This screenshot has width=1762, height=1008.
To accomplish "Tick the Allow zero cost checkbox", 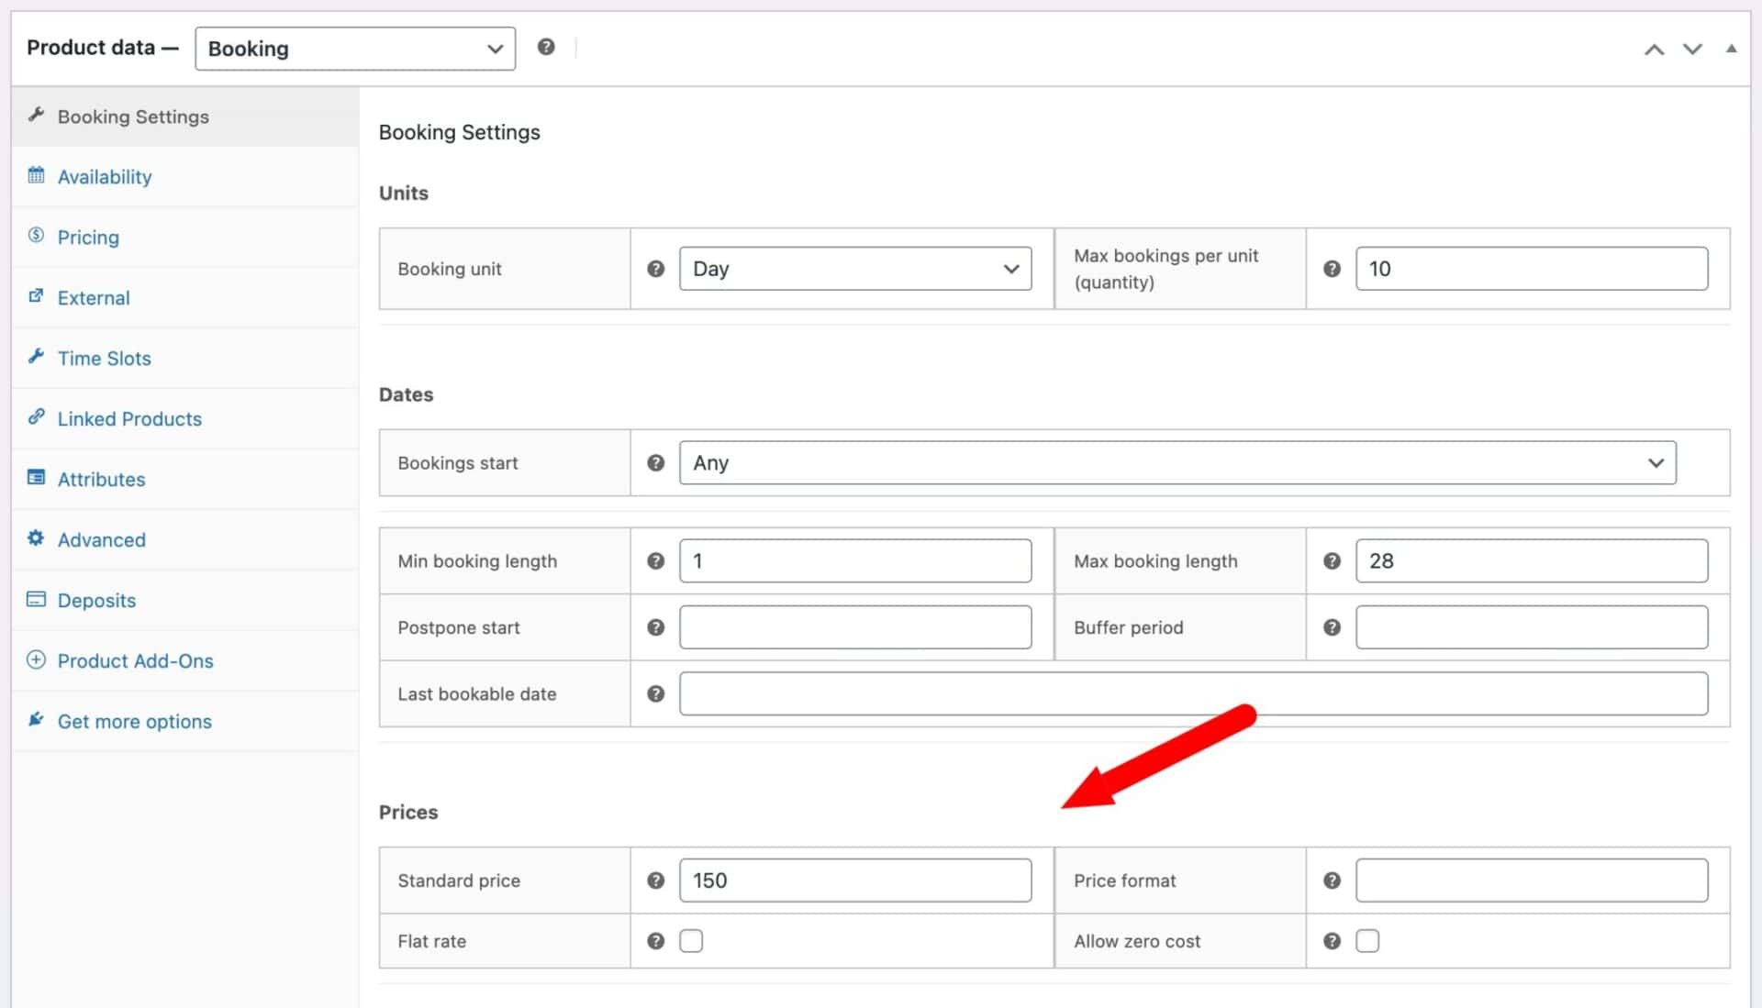I will [1367, 941].
